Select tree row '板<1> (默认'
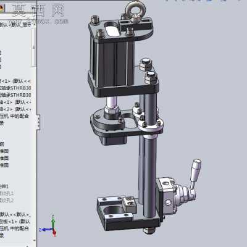 coord(15,222)
